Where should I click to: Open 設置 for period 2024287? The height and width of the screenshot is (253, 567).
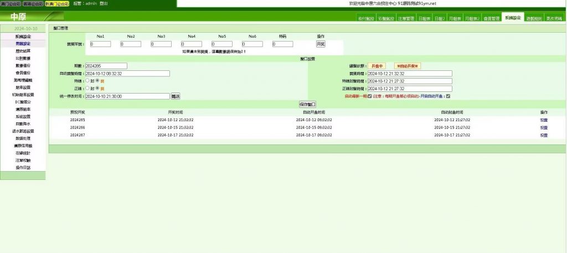point(543,135)
